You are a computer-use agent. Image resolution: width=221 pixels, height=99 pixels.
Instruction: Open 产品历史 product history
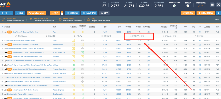coord(79,36)
